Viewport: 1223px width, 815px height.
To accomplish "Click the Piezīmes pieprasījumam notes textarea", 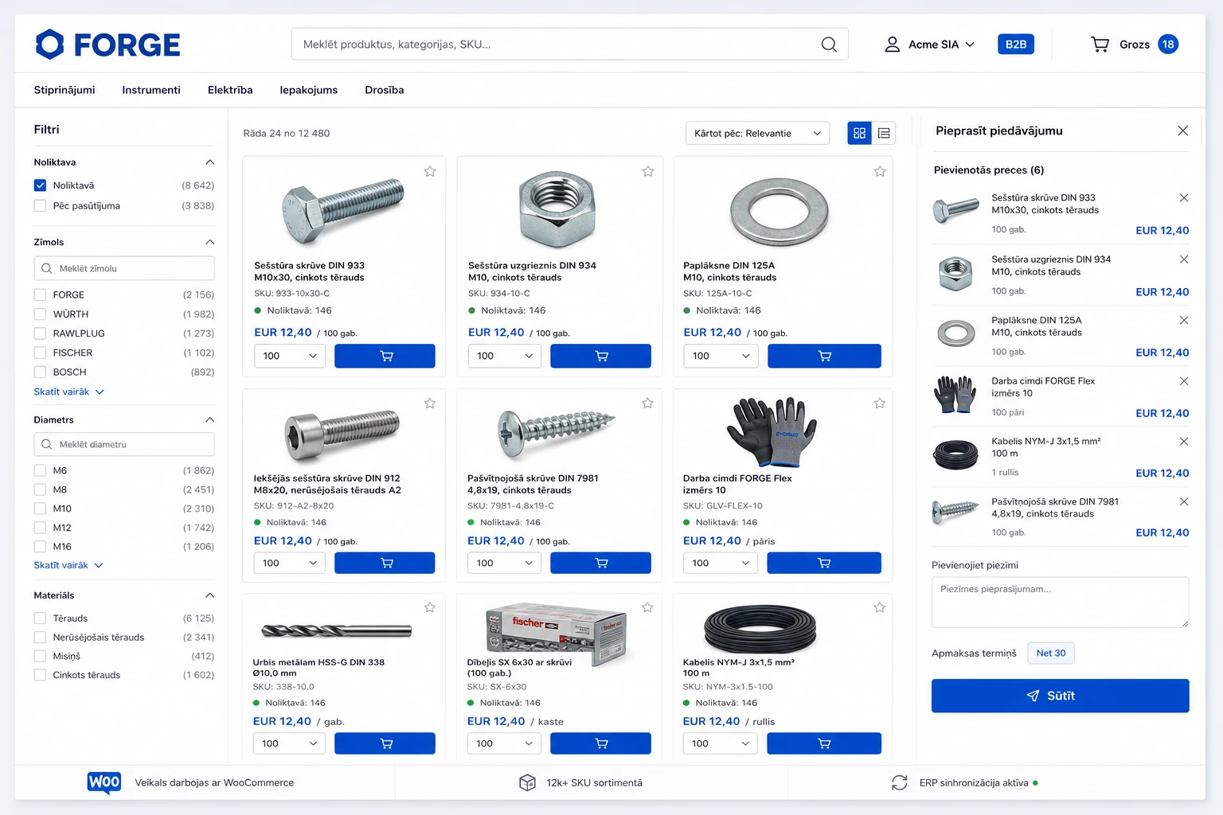I will 1061,602.
